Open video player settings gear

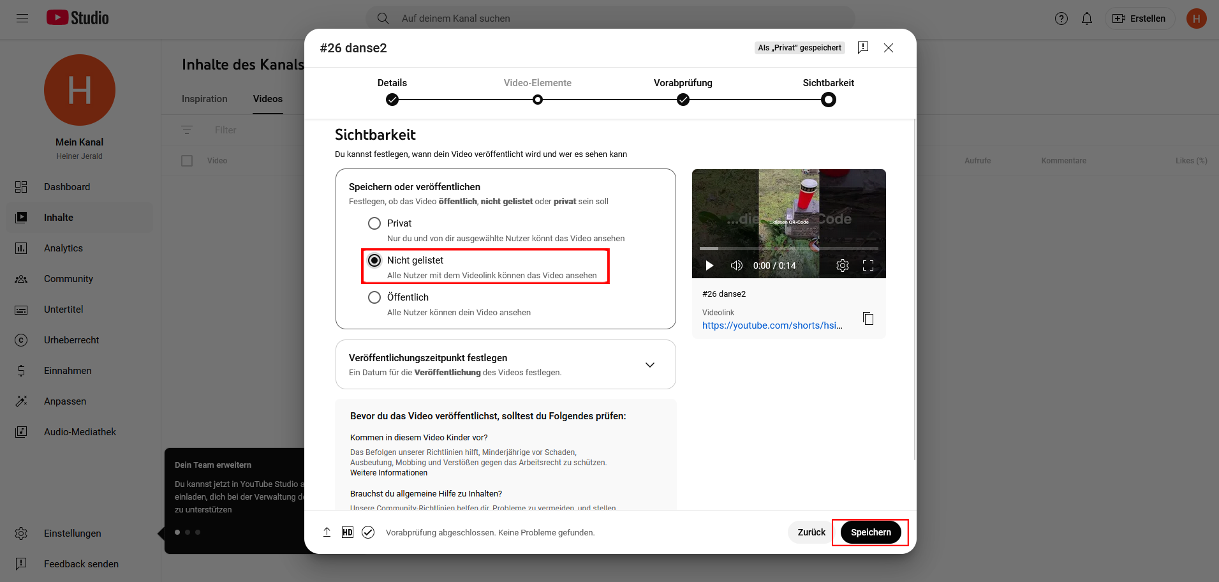click(842, 265)
